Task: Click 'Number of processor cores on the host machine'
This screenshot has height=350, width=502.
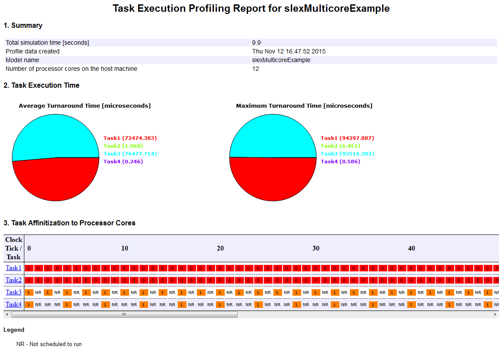Action: click(x=71, y=69)
